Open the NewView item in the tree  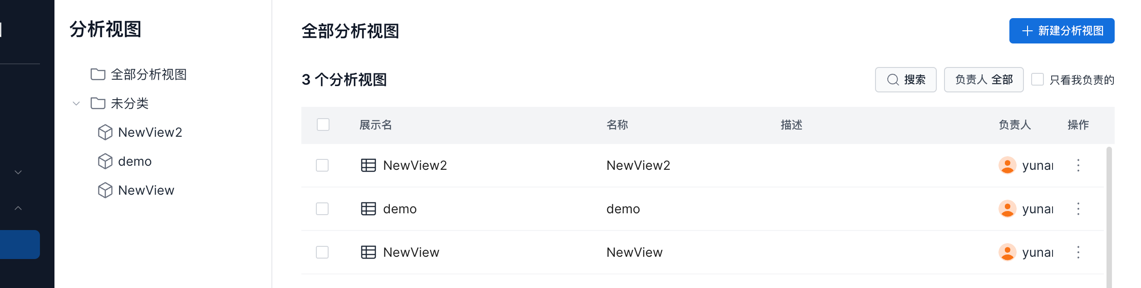tap(146, 190)
